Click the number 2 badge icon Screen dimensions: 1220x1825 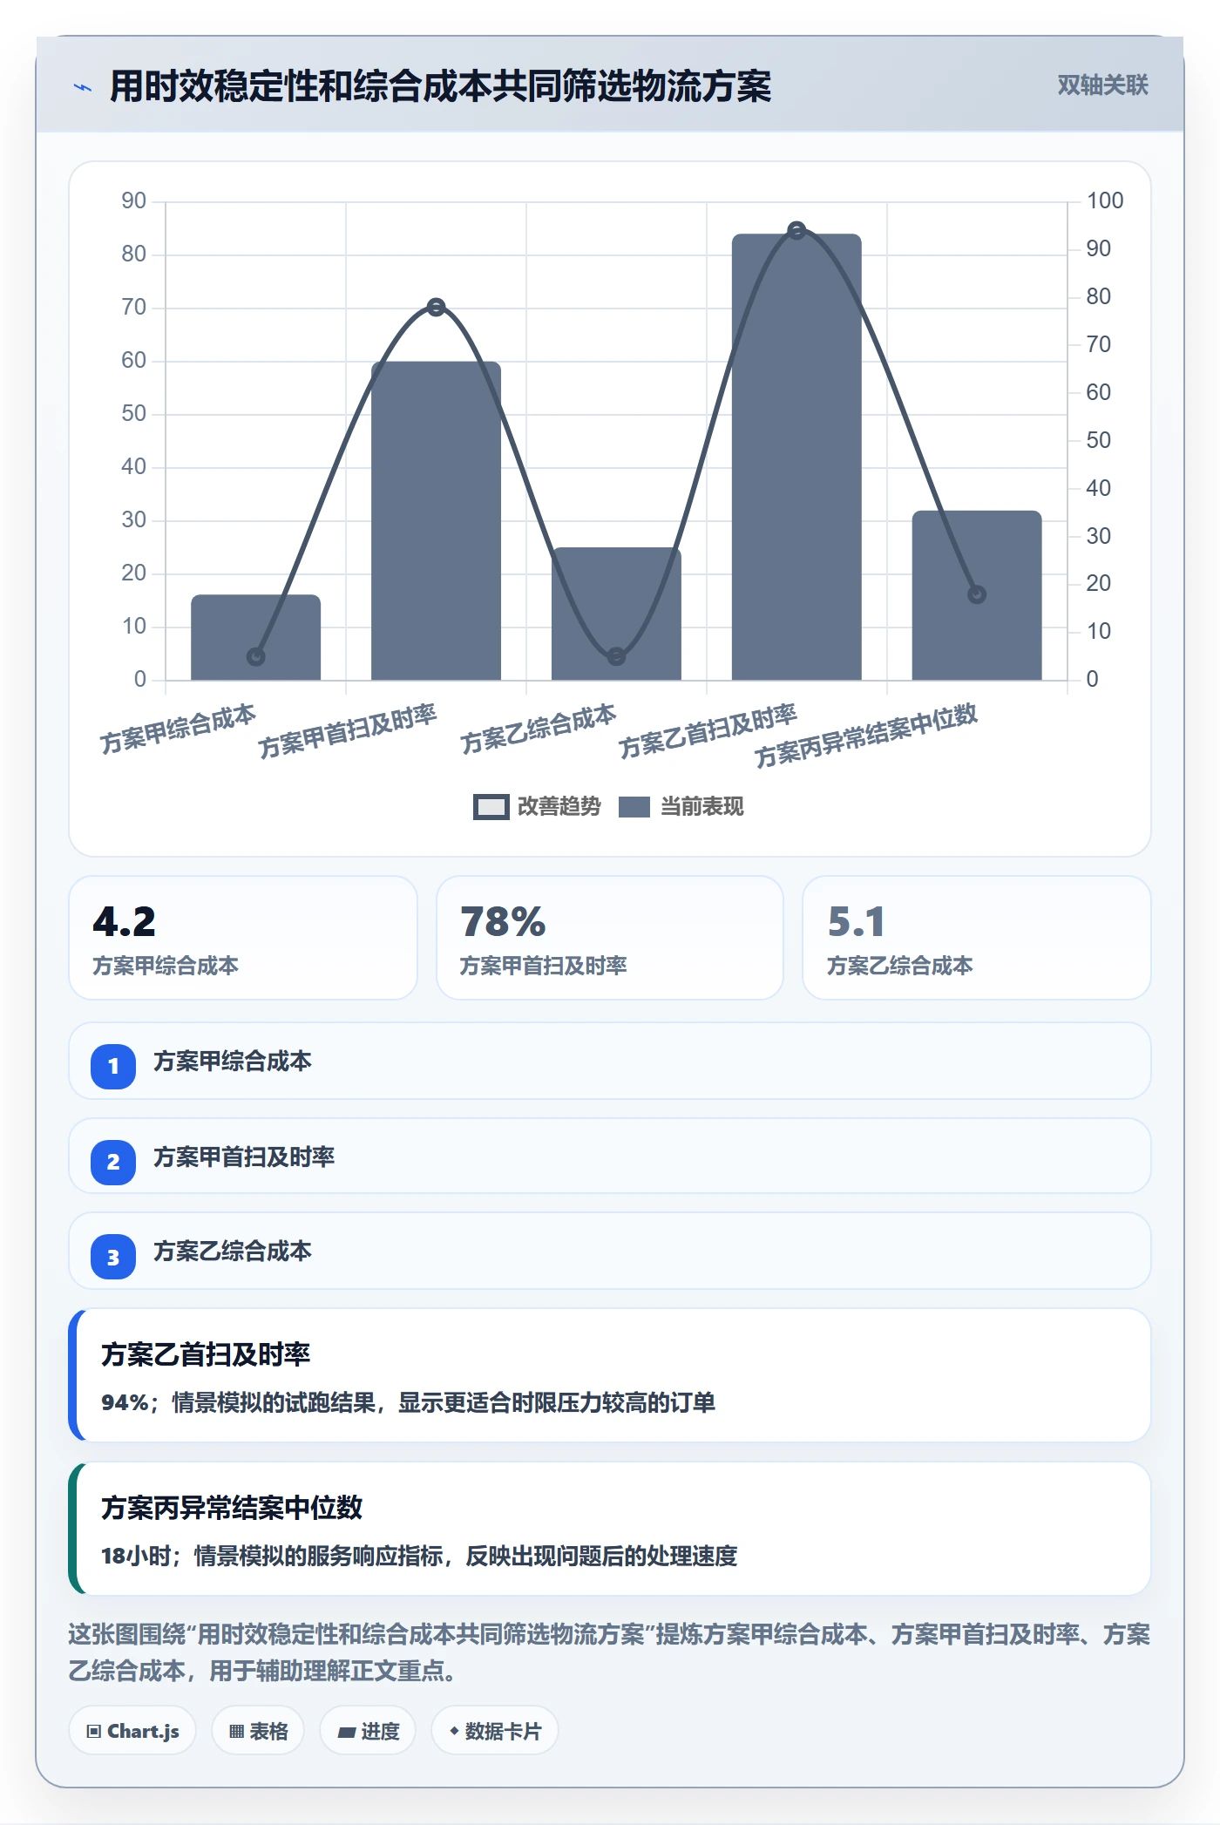tap(113, 1162)
